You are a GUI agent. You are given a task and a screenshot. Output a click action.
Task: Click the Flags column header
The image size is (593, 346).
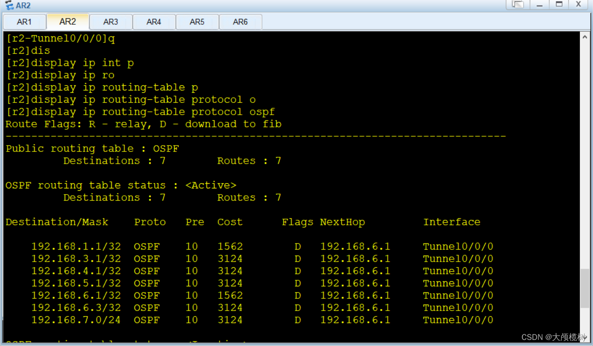298,222
